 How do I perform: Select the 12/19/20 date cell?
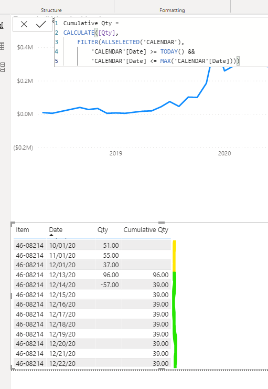pyautogui.click(x=62, y=334)
